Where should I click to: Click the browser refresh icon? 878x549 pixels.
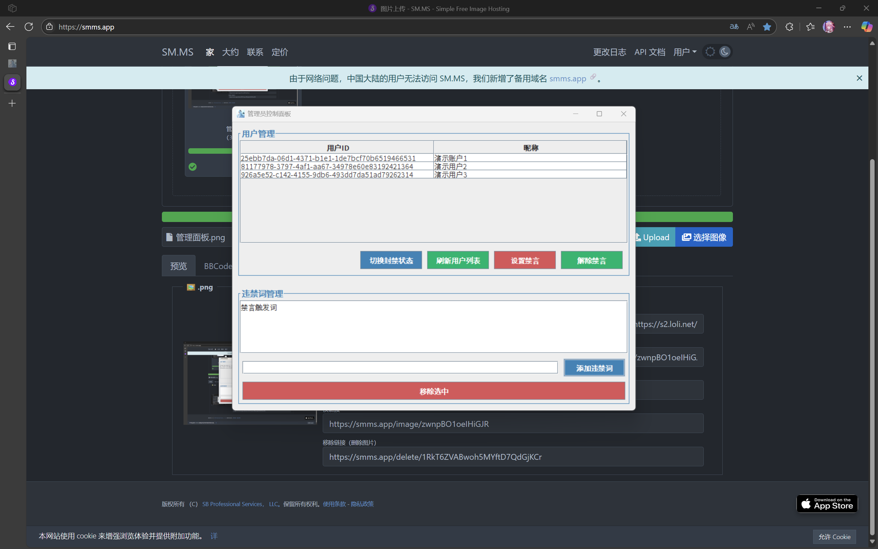tap(29, 27)
